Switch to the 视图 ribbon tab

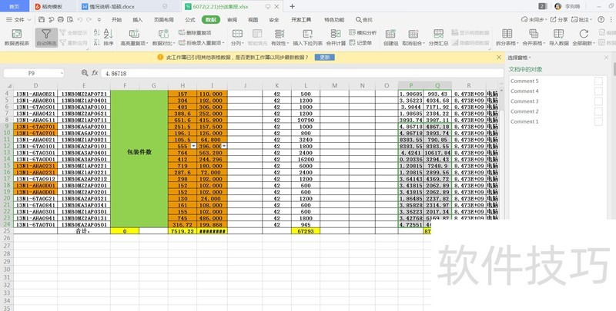coord(253,20)
